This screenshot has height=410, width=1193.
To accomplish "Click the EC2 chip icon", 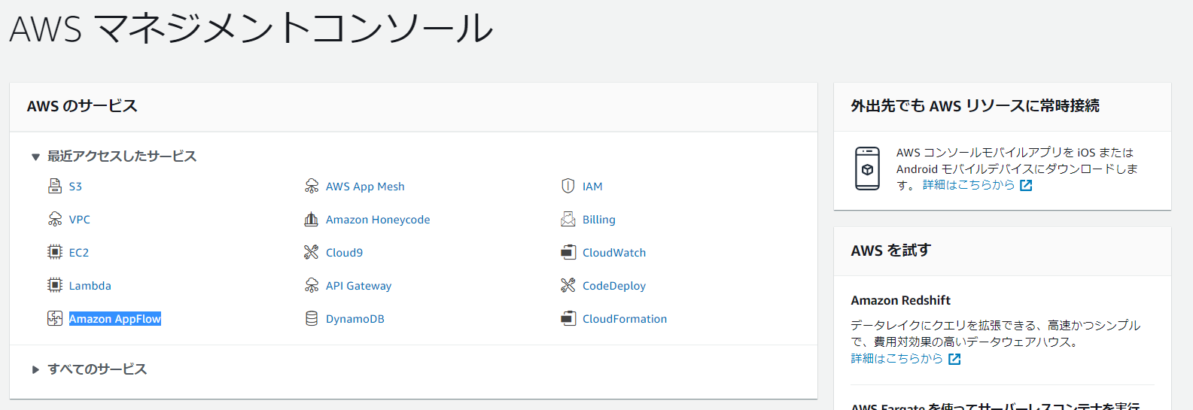I will [55, 252].
